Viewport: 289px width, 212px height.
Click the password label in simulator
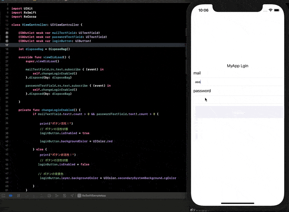202,91
